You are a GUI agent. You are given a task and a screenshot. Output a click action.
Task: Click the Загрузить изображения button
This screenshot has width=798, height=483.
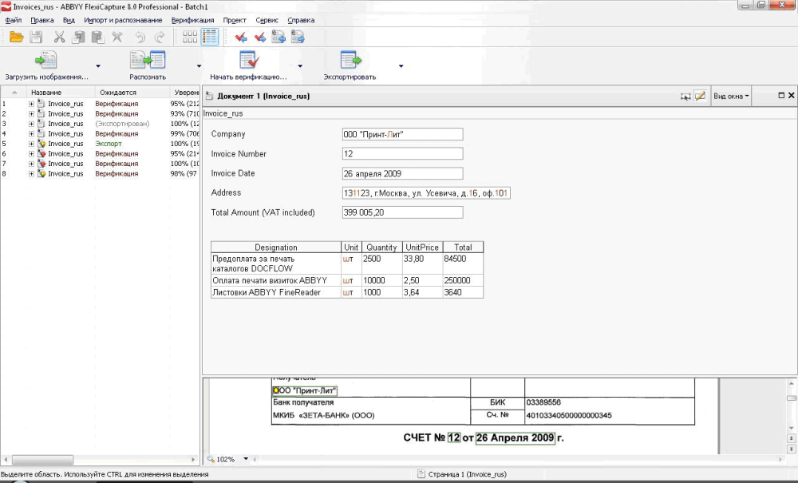pyautogui.click(x=46, y=65)
